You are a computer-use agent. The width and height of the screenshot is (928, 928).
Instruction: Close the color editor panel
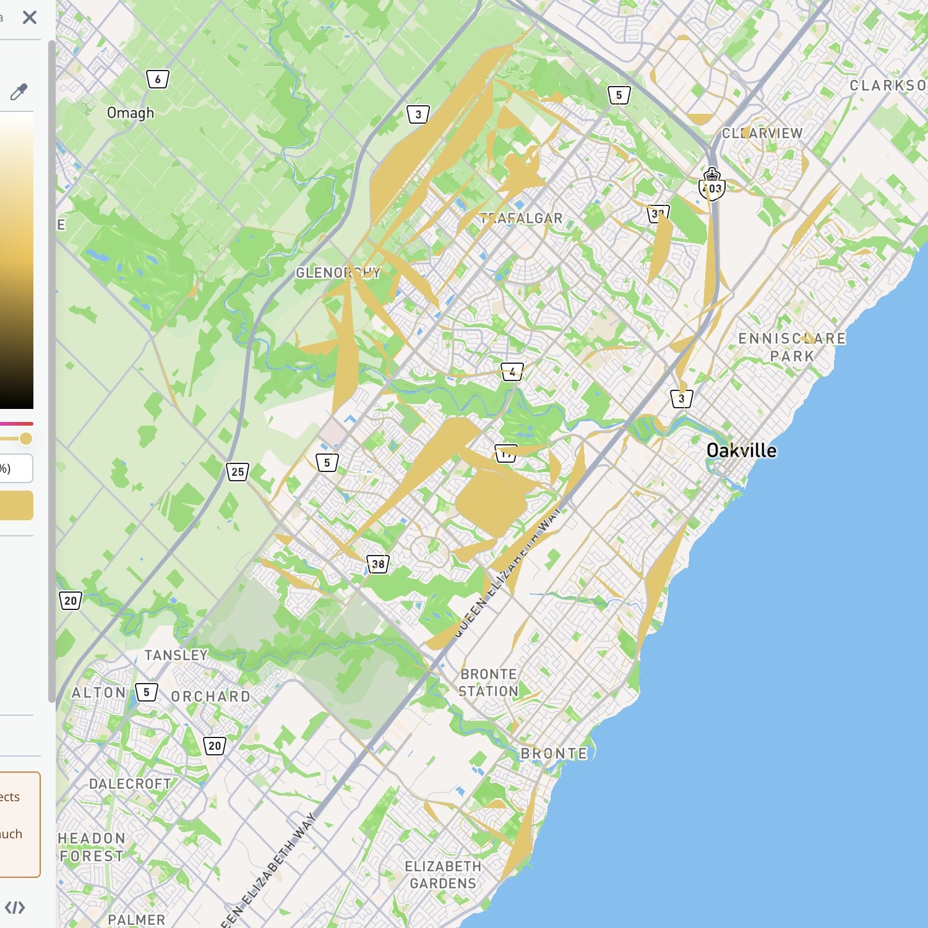click(29, 17)
